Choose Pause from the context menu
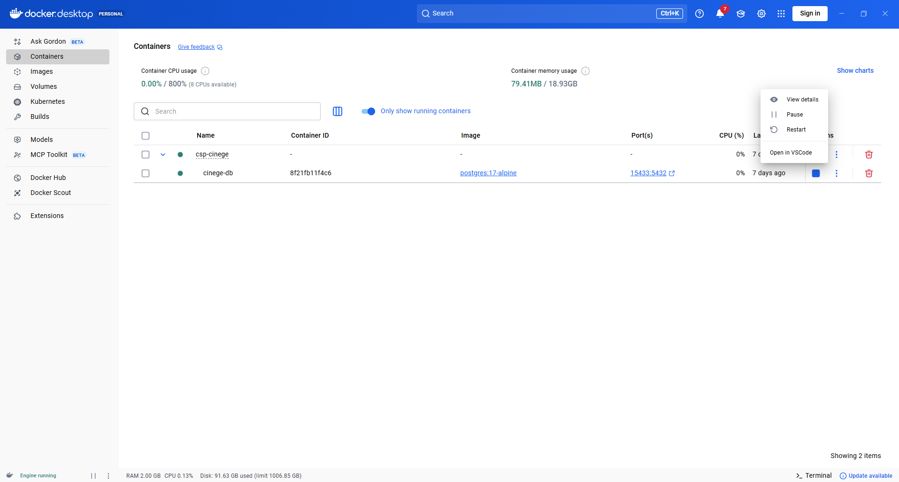Viewport: 899px width, 482px height. [794, 115]
